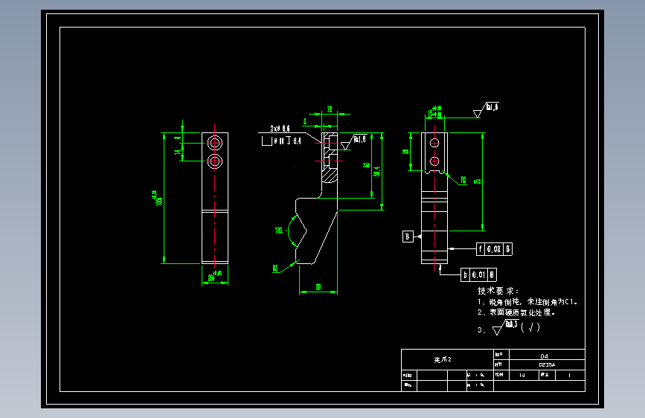
Task: Select the '180' angle dimension
Action: tap(279, 231)
